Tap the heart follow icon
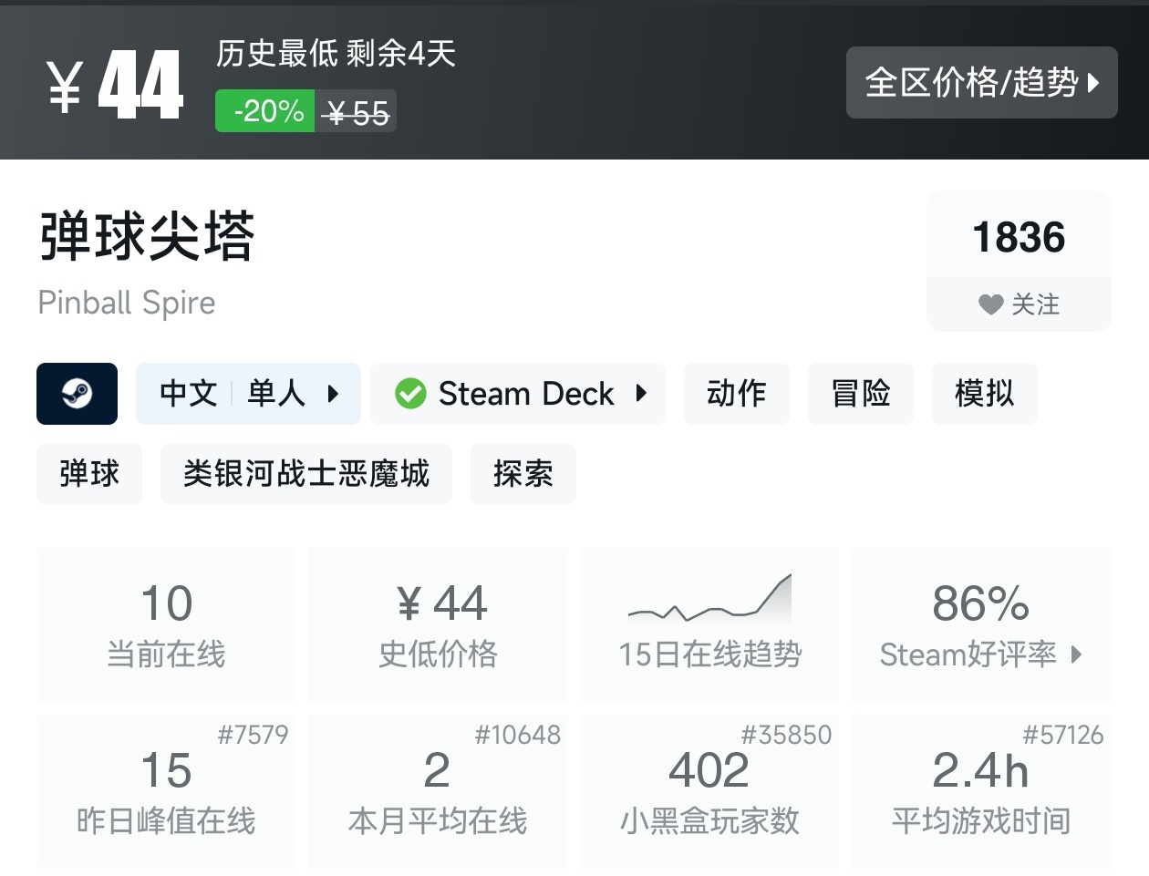 990,304
